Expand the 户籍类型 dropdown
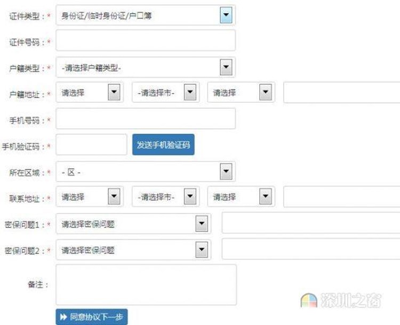400x325 pixels. click(x=145, y=67)
